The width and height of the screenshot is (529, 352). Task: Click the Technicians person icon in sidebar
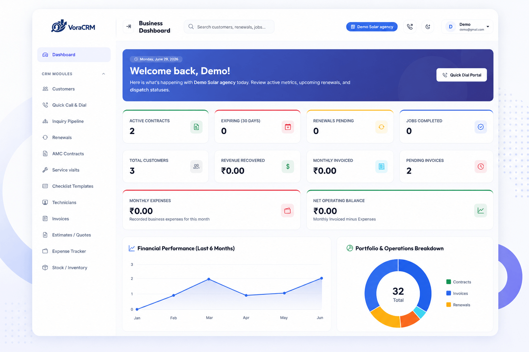(x=45, y=202)
